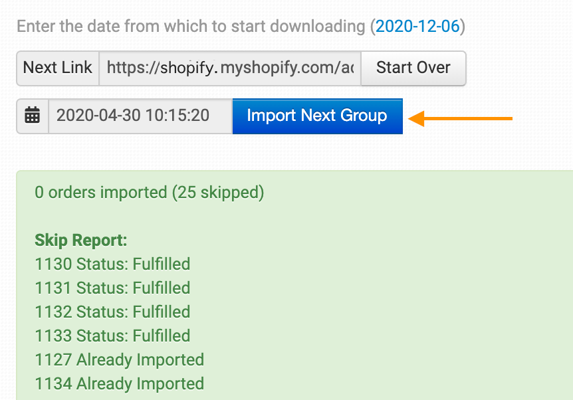Open the 2020-12-06 date link

(417, 27)
